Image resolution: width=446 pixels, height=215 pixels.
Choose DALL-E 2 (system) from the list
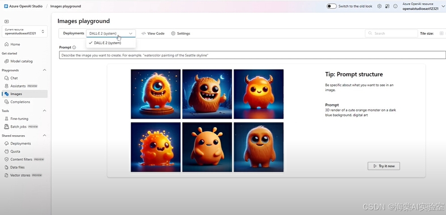point(111,43)
